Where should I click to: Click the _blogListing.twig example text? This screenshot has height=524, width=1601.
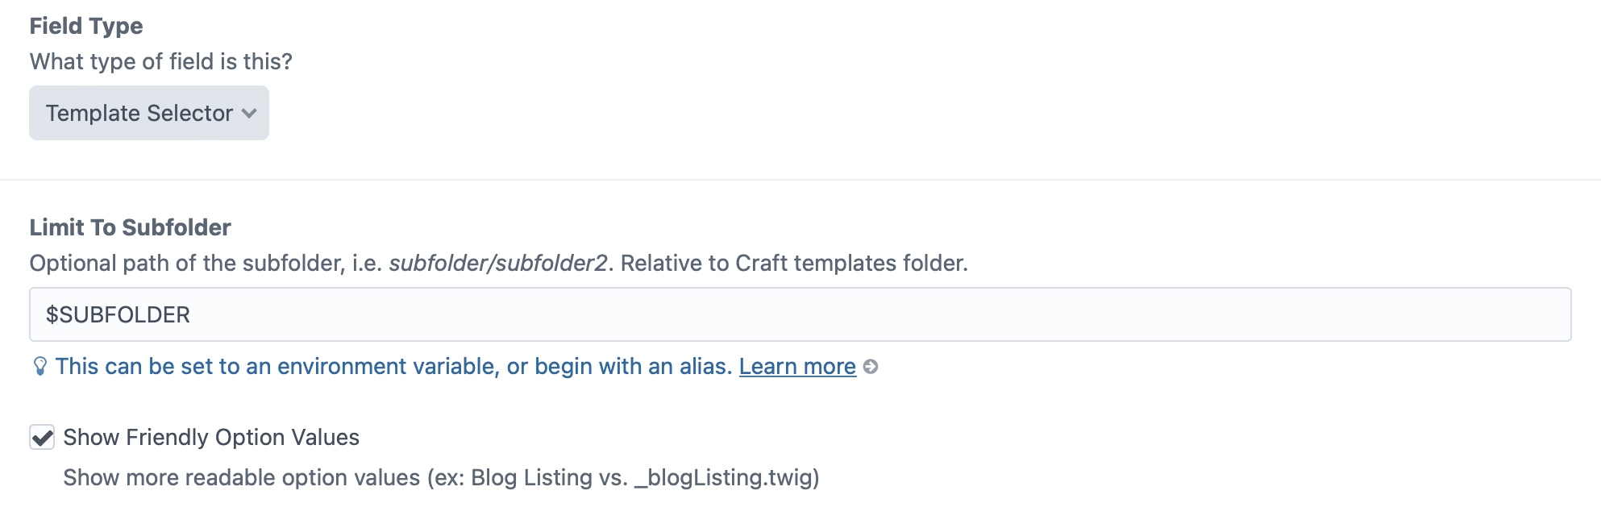coord(726,478)
